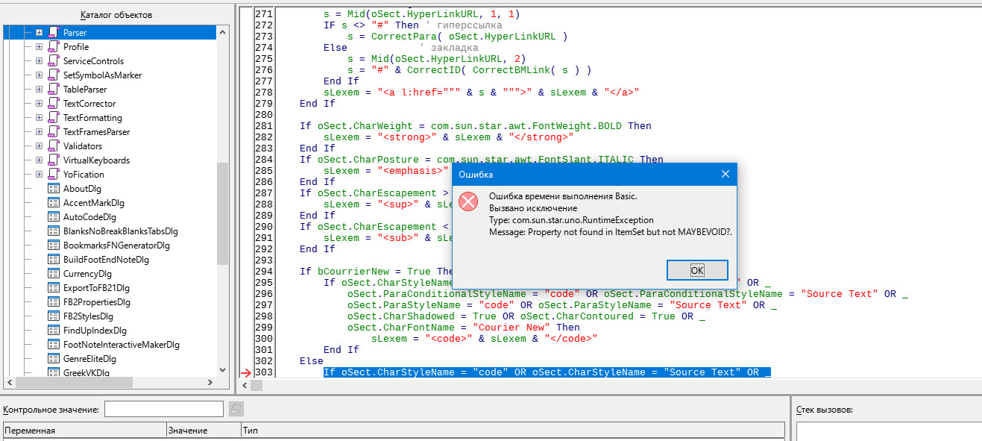Click the Profile module icon
The width and height of the screenshot is (982, 441).
point(53,47)
